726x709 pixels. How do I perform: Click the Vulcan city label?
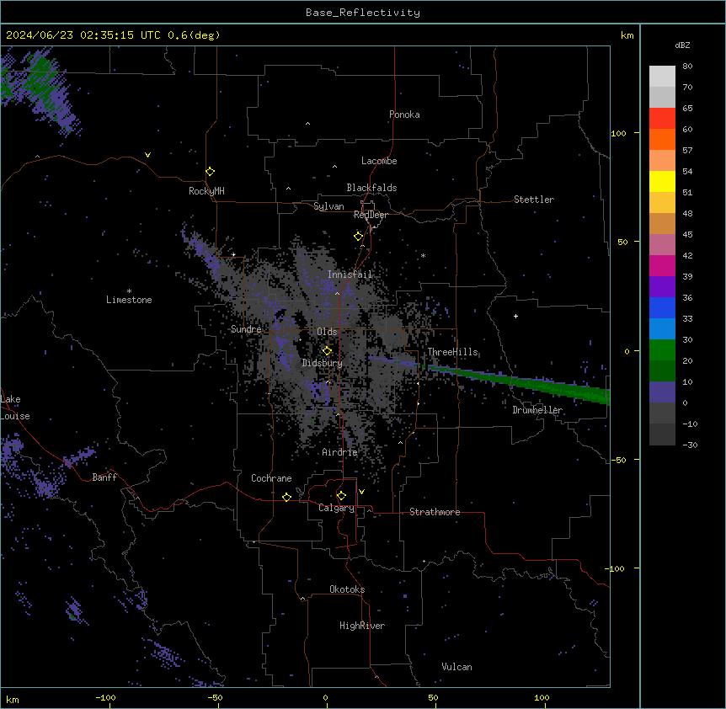tap(457, 667)
